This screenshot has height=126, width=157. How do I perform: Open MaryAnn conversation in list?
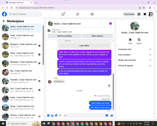(x=21, y=46)
